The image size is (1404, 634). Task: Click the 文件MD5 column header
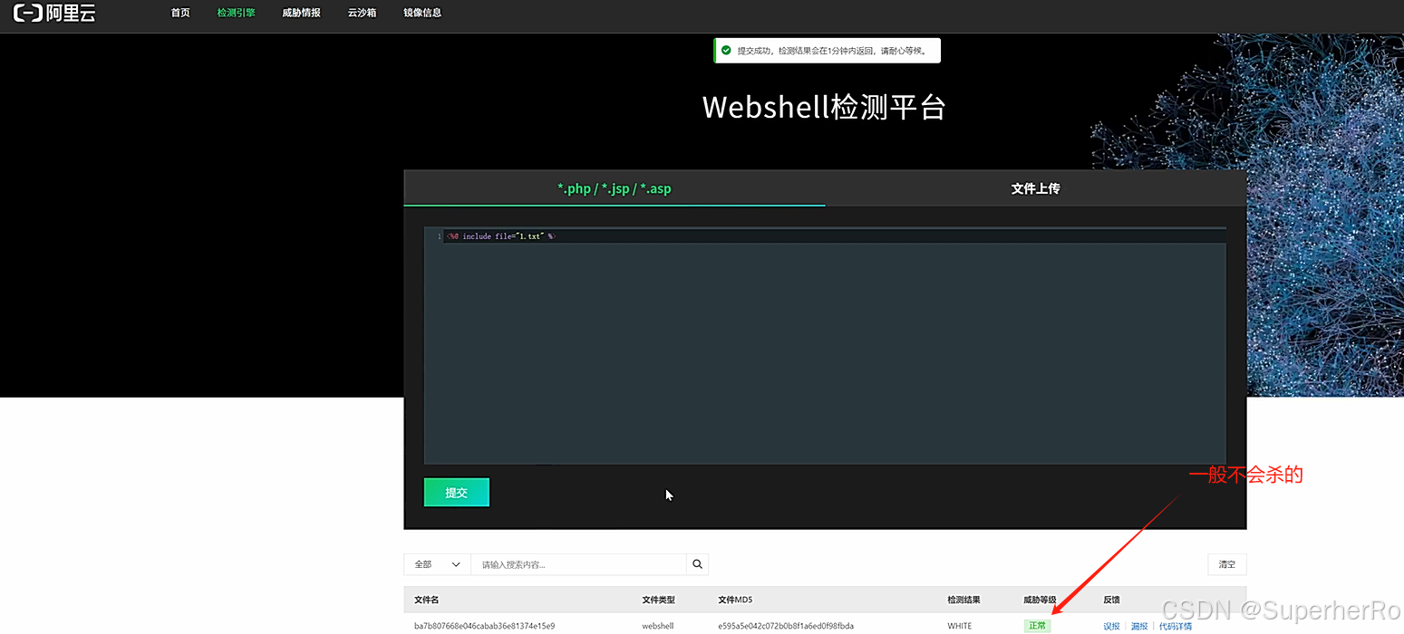pos(735,600)
